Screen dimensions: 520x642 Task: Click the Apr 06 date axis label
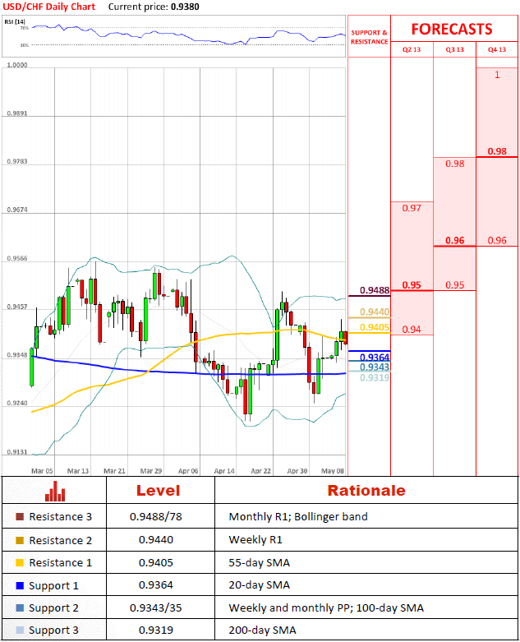[x=188, y=471]
